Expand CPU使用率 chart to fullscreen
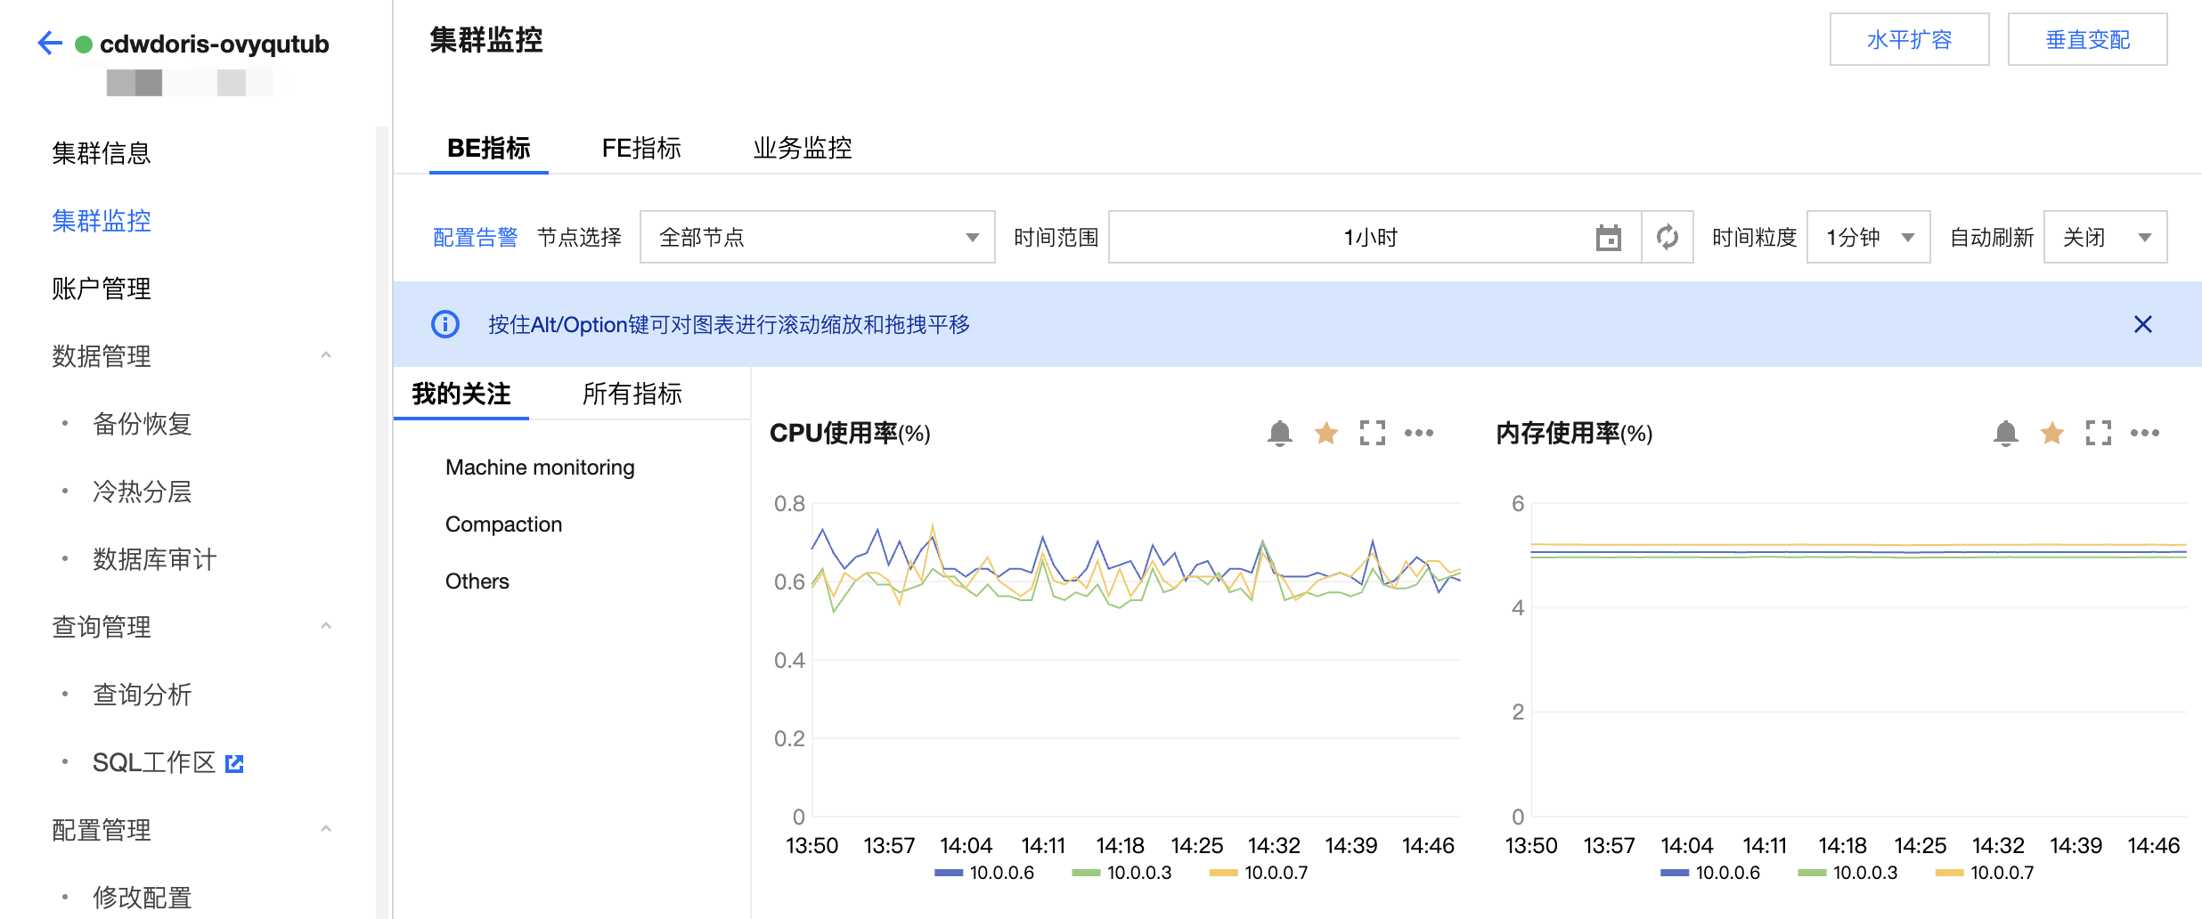The height and width of the screenshot is (919, 2202). [1372, 434]
